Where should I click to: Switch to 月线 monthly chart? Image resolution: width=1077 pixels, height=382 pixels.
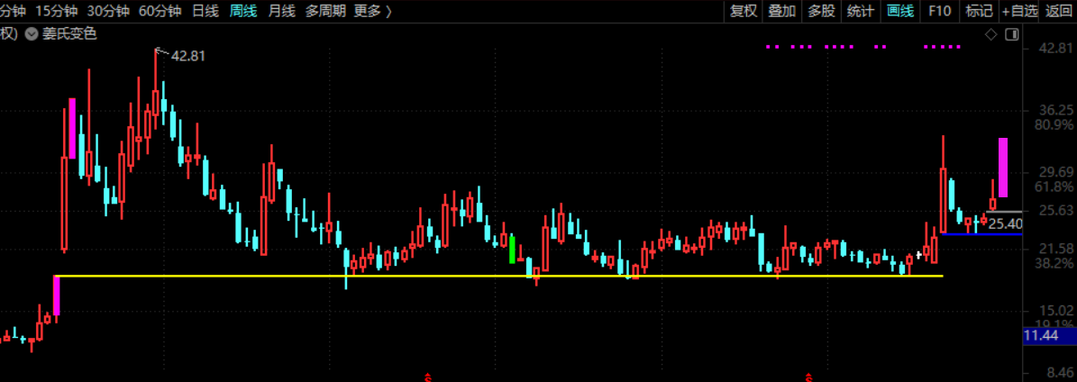(281, 10)
